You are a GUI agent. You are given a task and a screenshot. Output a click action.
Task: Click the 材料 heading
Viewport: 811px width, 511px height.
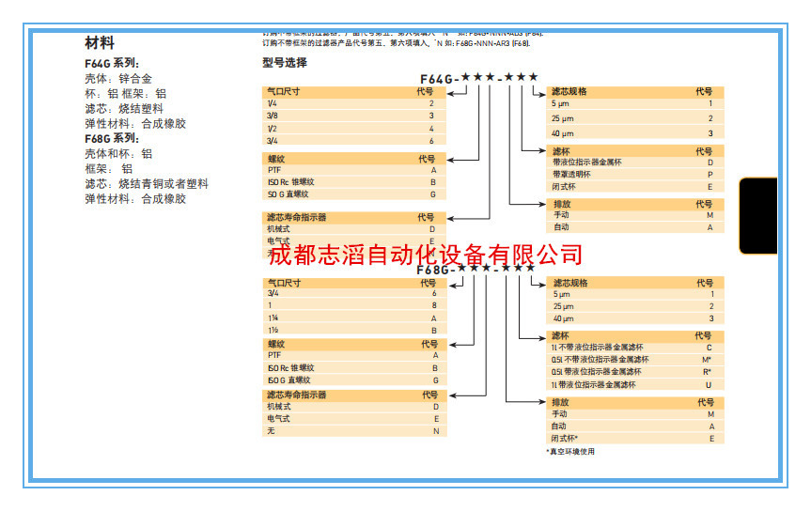pyautogui.click(x=100, y=42)
